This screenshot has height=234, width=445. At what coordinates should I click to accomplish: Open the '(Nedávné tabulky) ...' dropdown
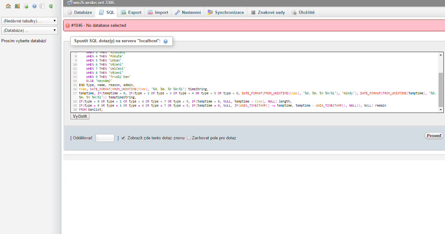click(30, 21)
